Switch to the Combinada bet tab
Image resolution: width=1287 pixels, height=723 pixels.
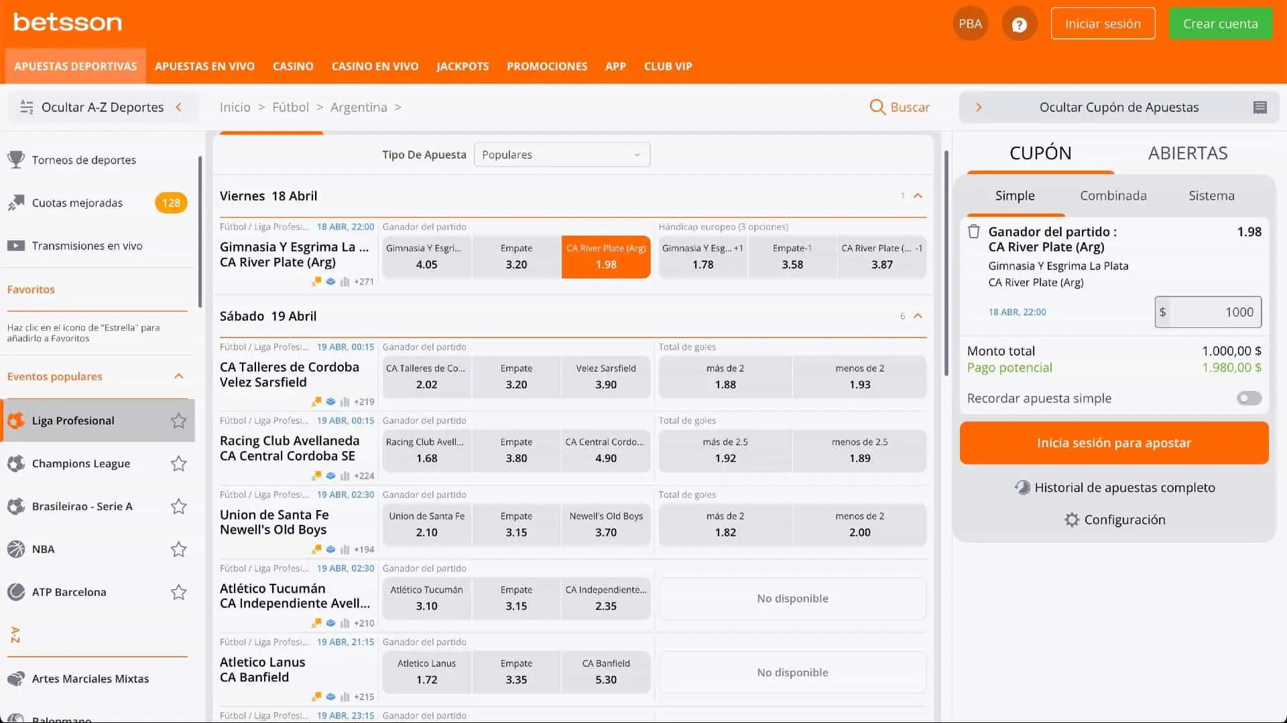coord(1113,195)
